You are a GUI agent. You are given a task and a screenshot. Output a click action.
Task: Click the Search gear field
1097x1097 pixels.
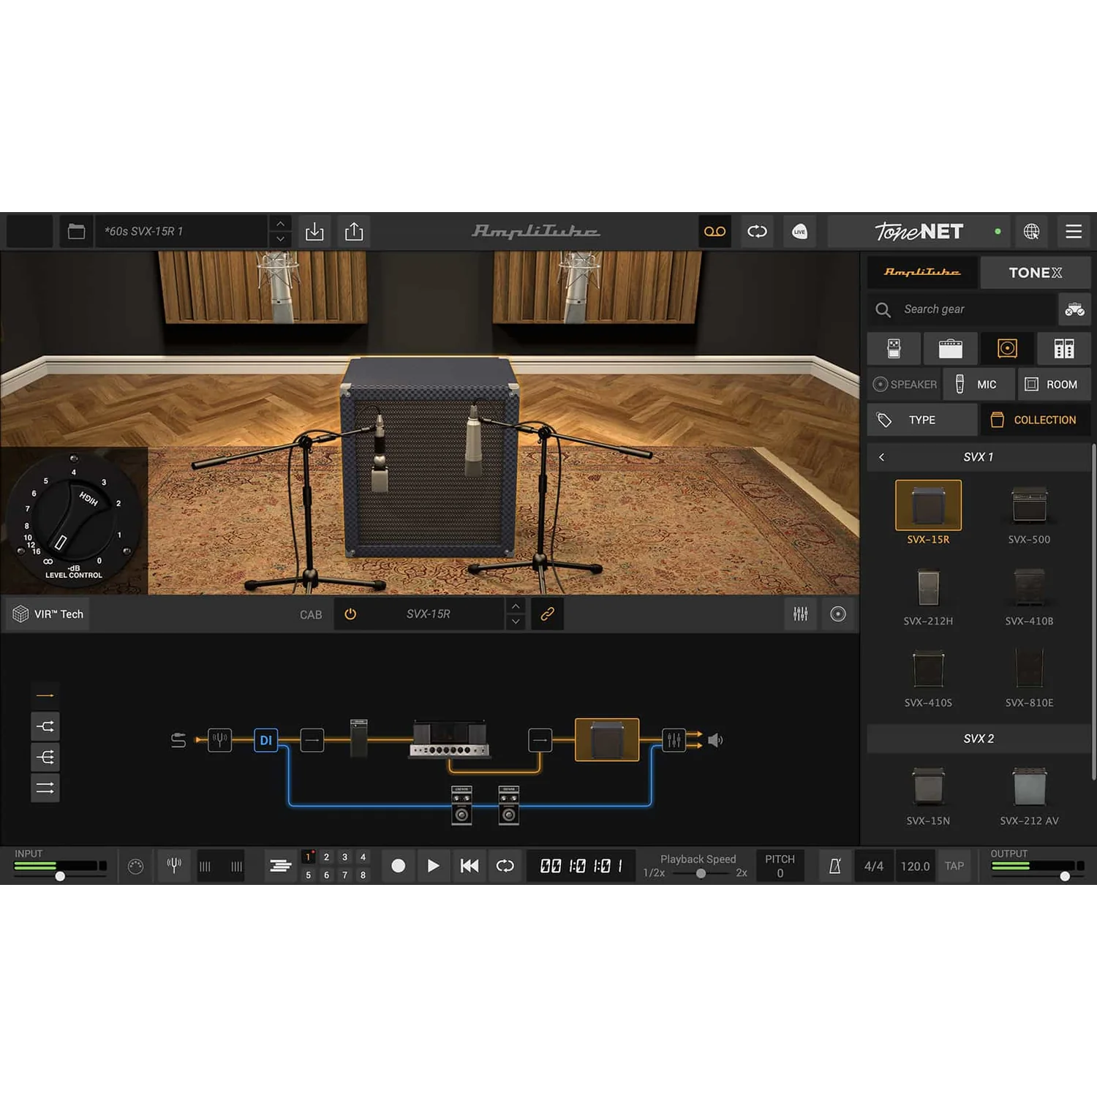click(961, 309)
